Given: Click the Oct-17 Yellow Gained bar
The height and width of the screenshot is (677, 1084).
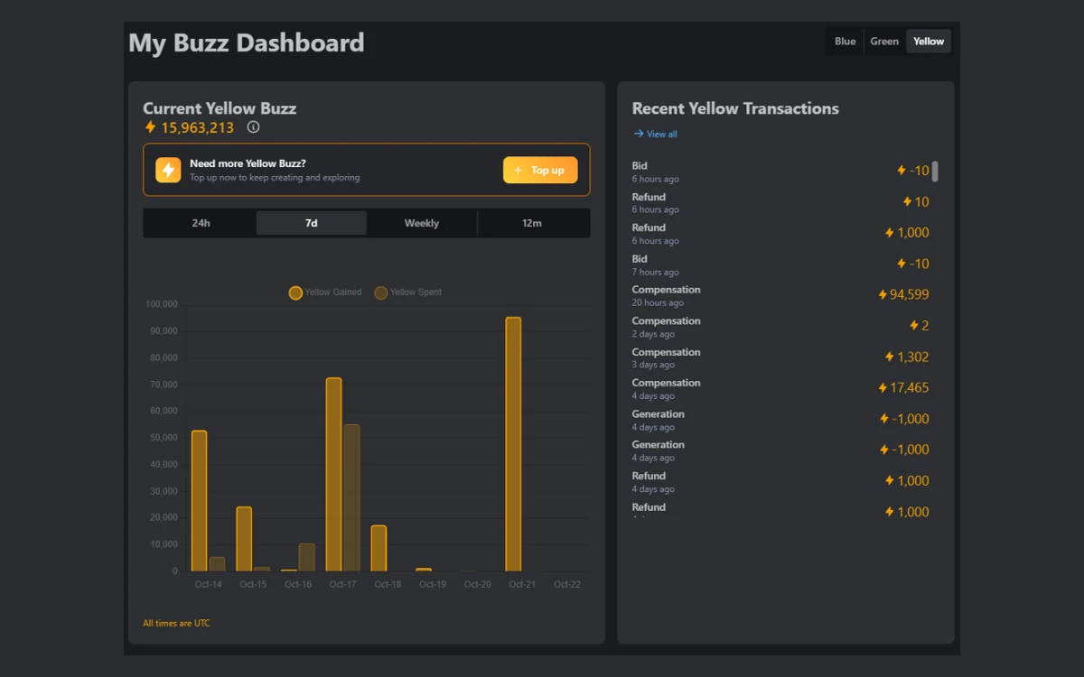Looking at the screenshot, I should point(333,475).
